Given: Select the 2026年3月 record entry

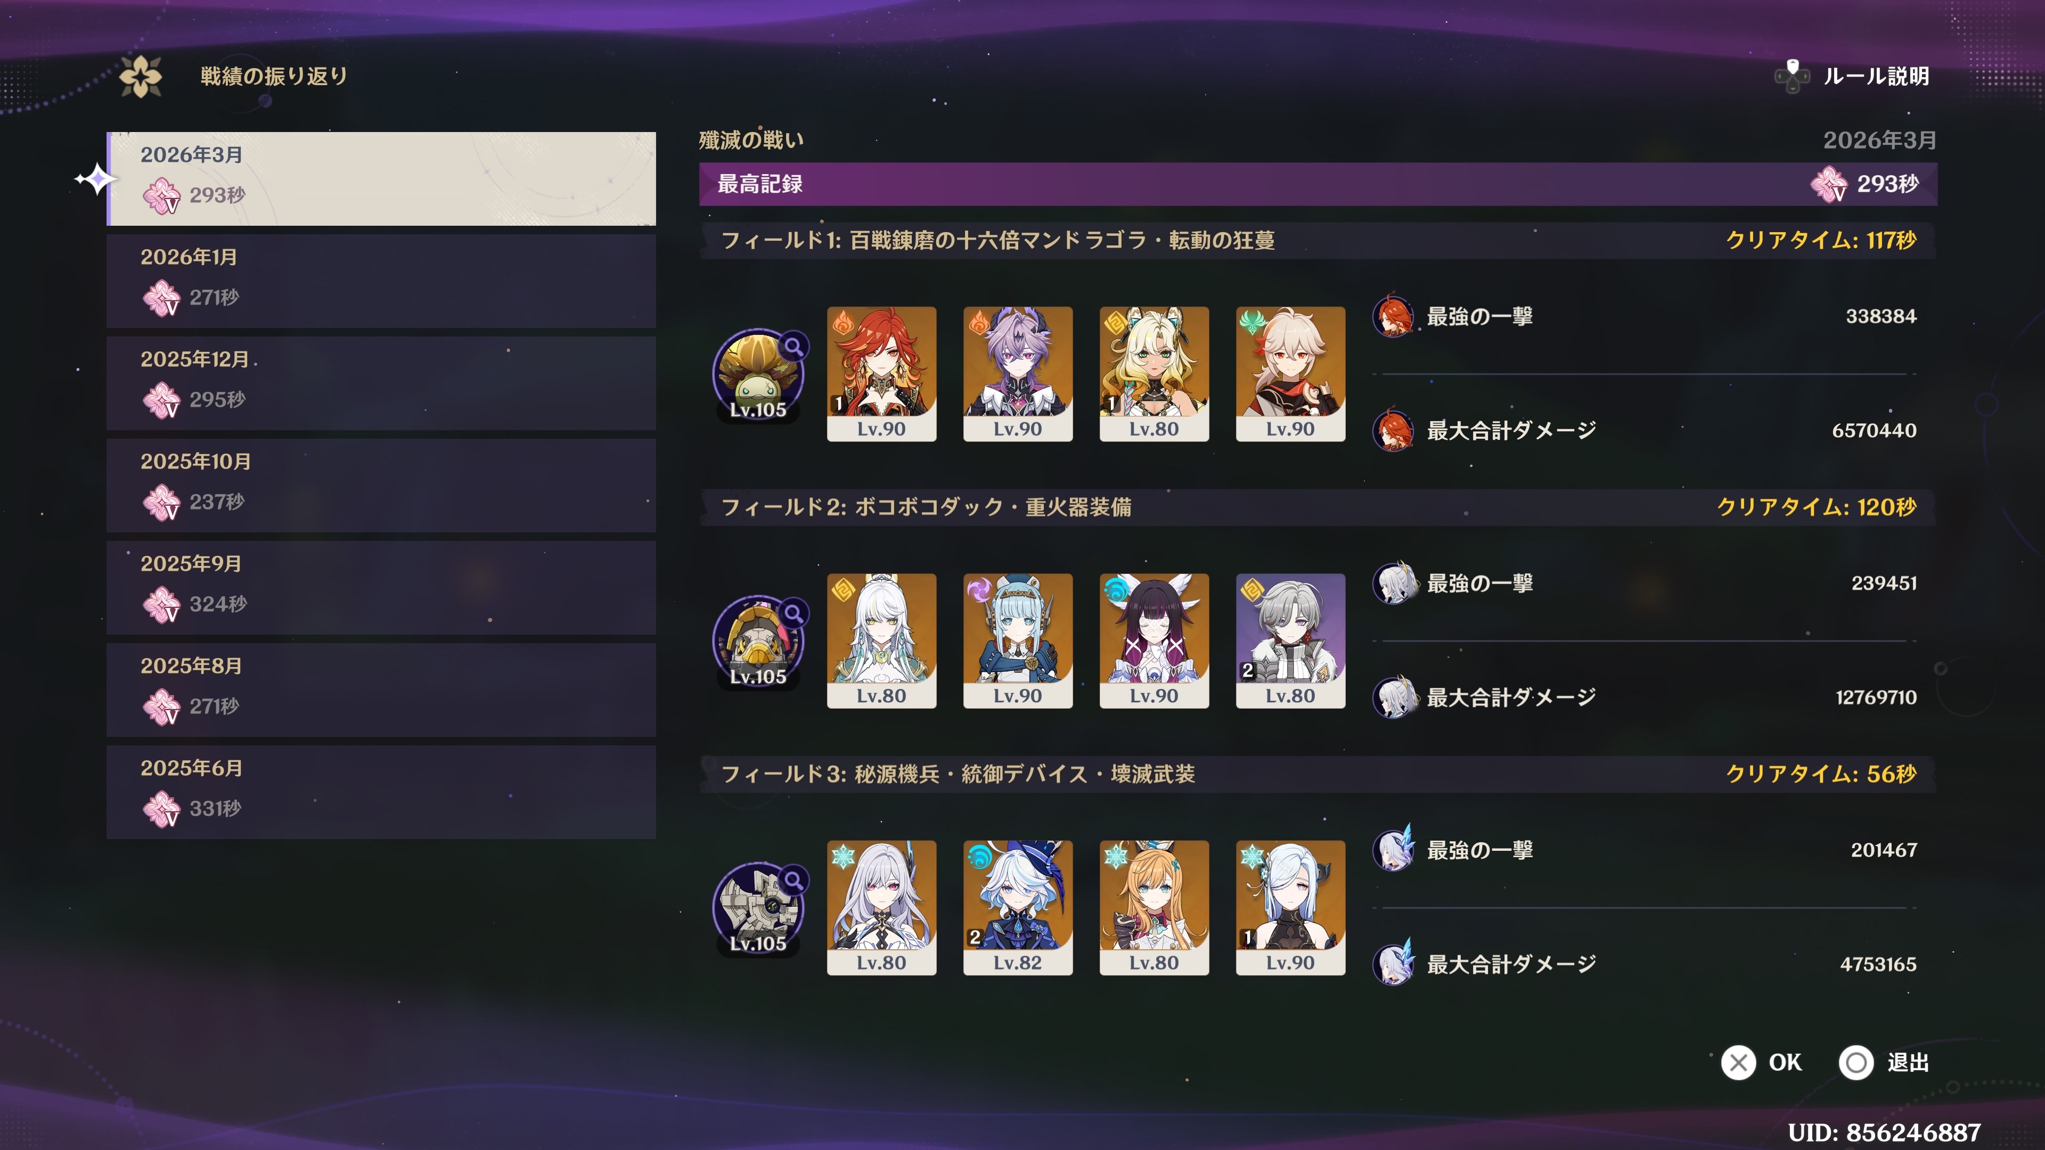Looking at the screenshot, I should pyautogui.click(x=381, y=178).
